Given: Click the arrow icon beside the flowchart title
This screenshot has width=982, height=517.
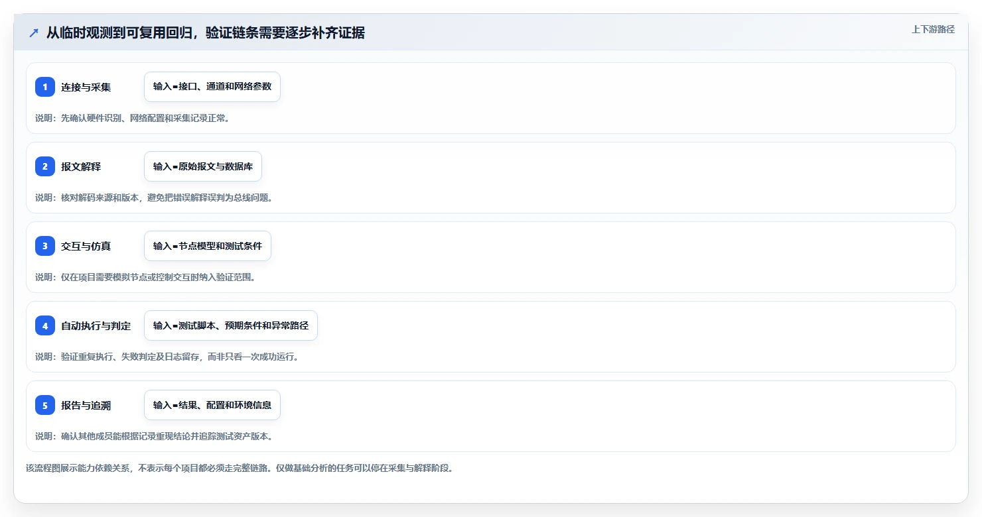Looking at the screenshot, I should click(34, 32).
